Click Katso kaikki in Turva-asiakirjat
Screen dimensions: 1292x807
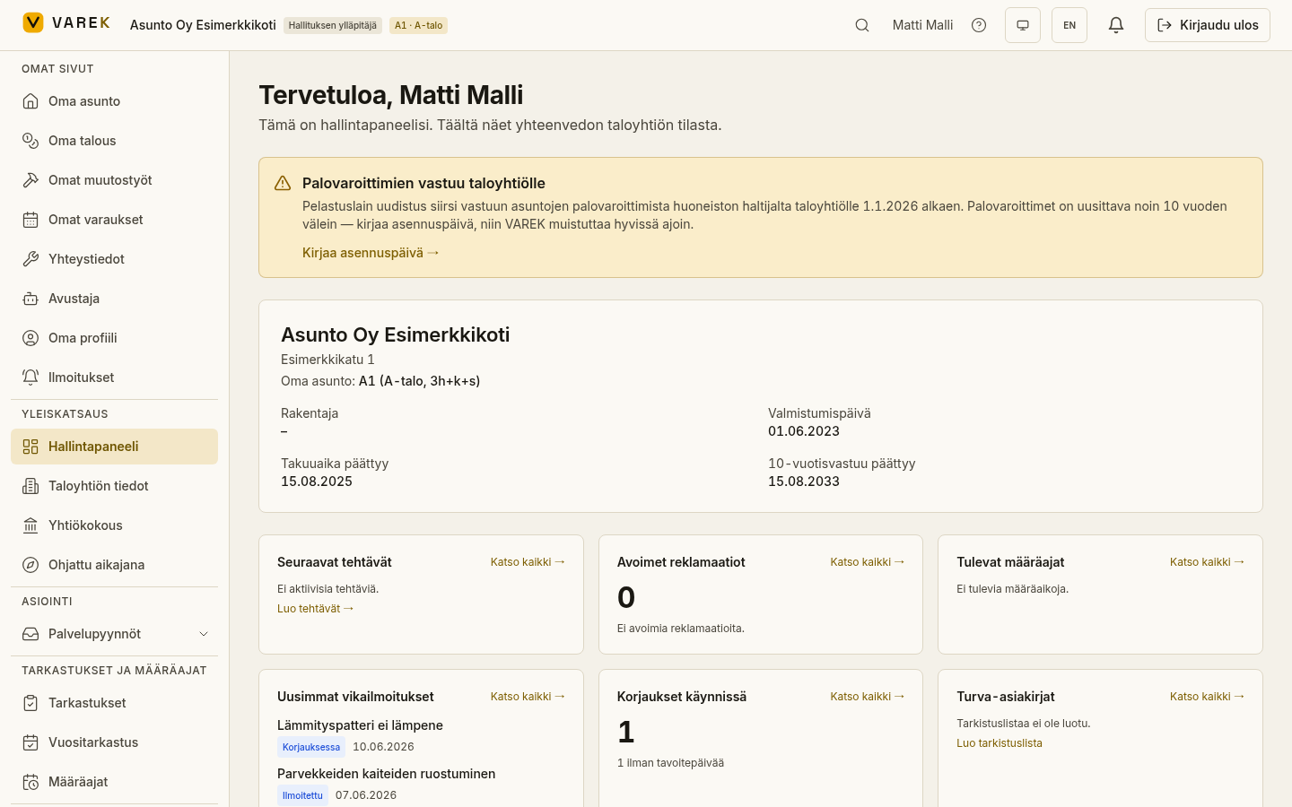tap(1207, 697)
